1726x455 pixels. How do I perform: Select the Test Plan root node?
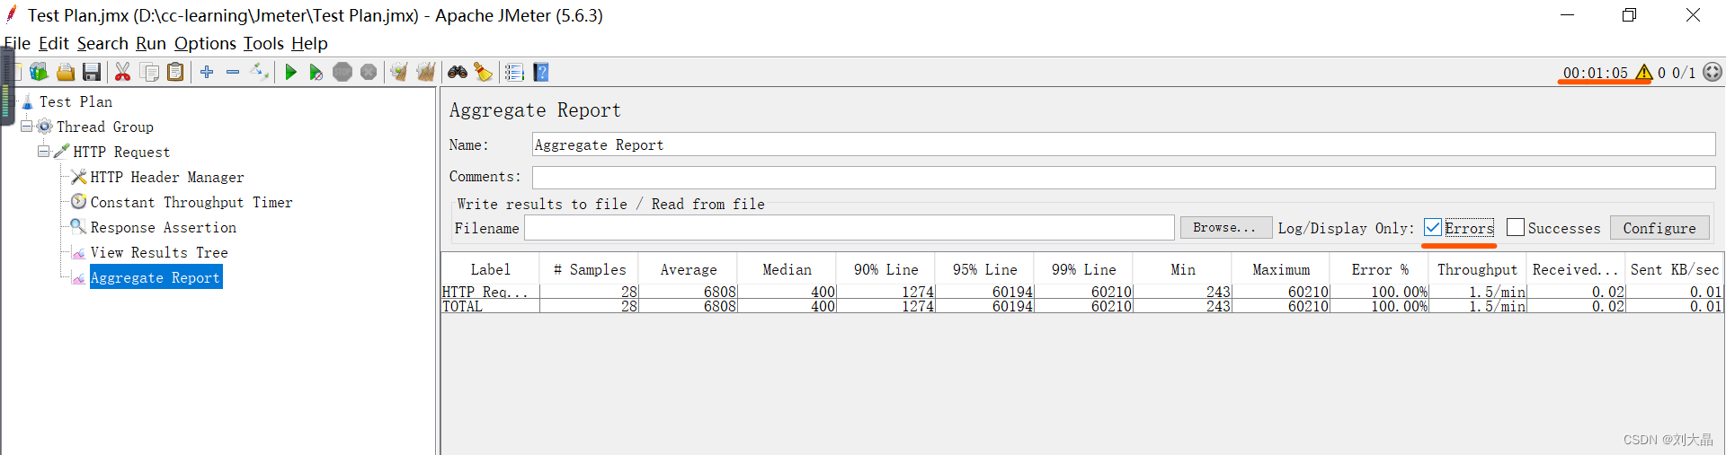pyautogui.click(x=76, y=101)
